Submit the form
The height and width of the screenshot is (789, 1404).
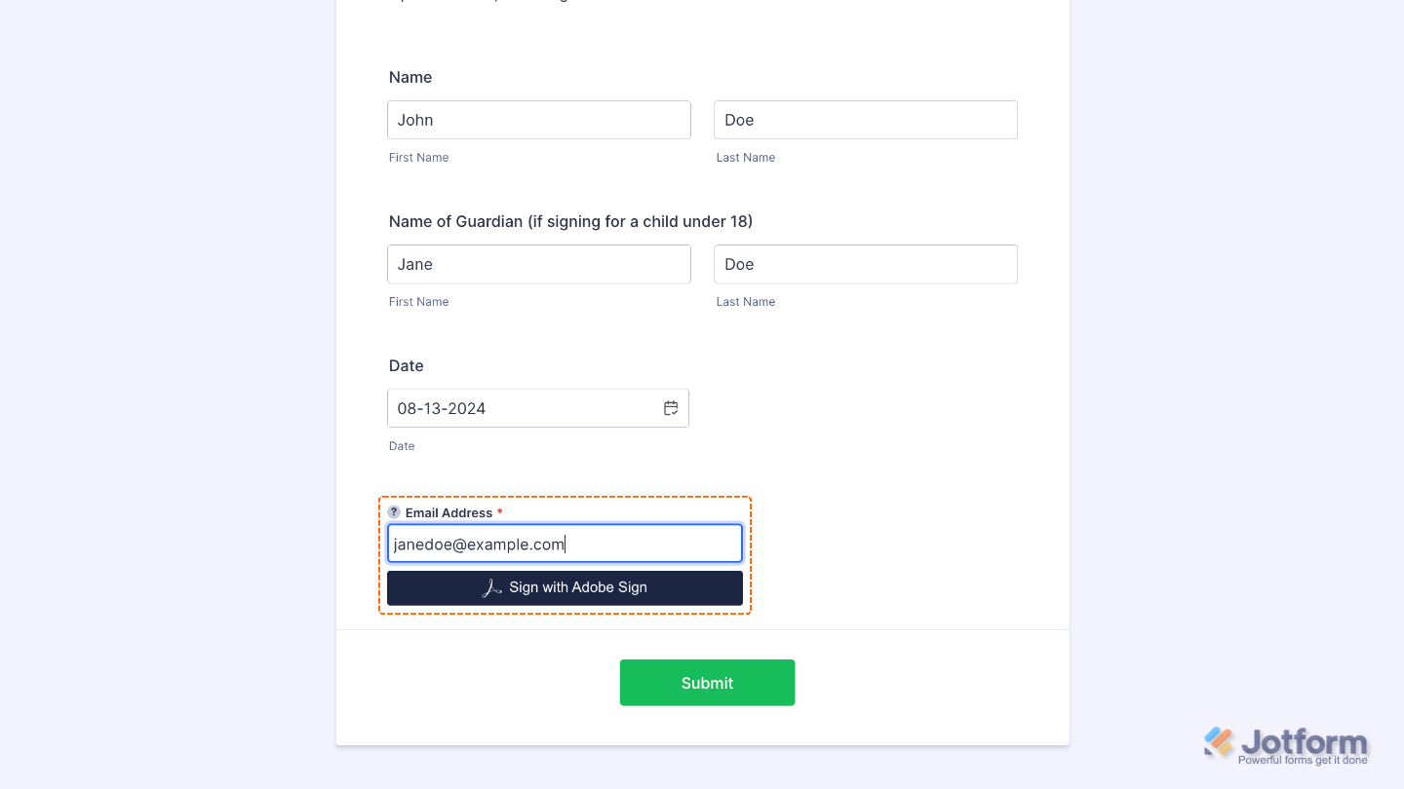point(707,682)
